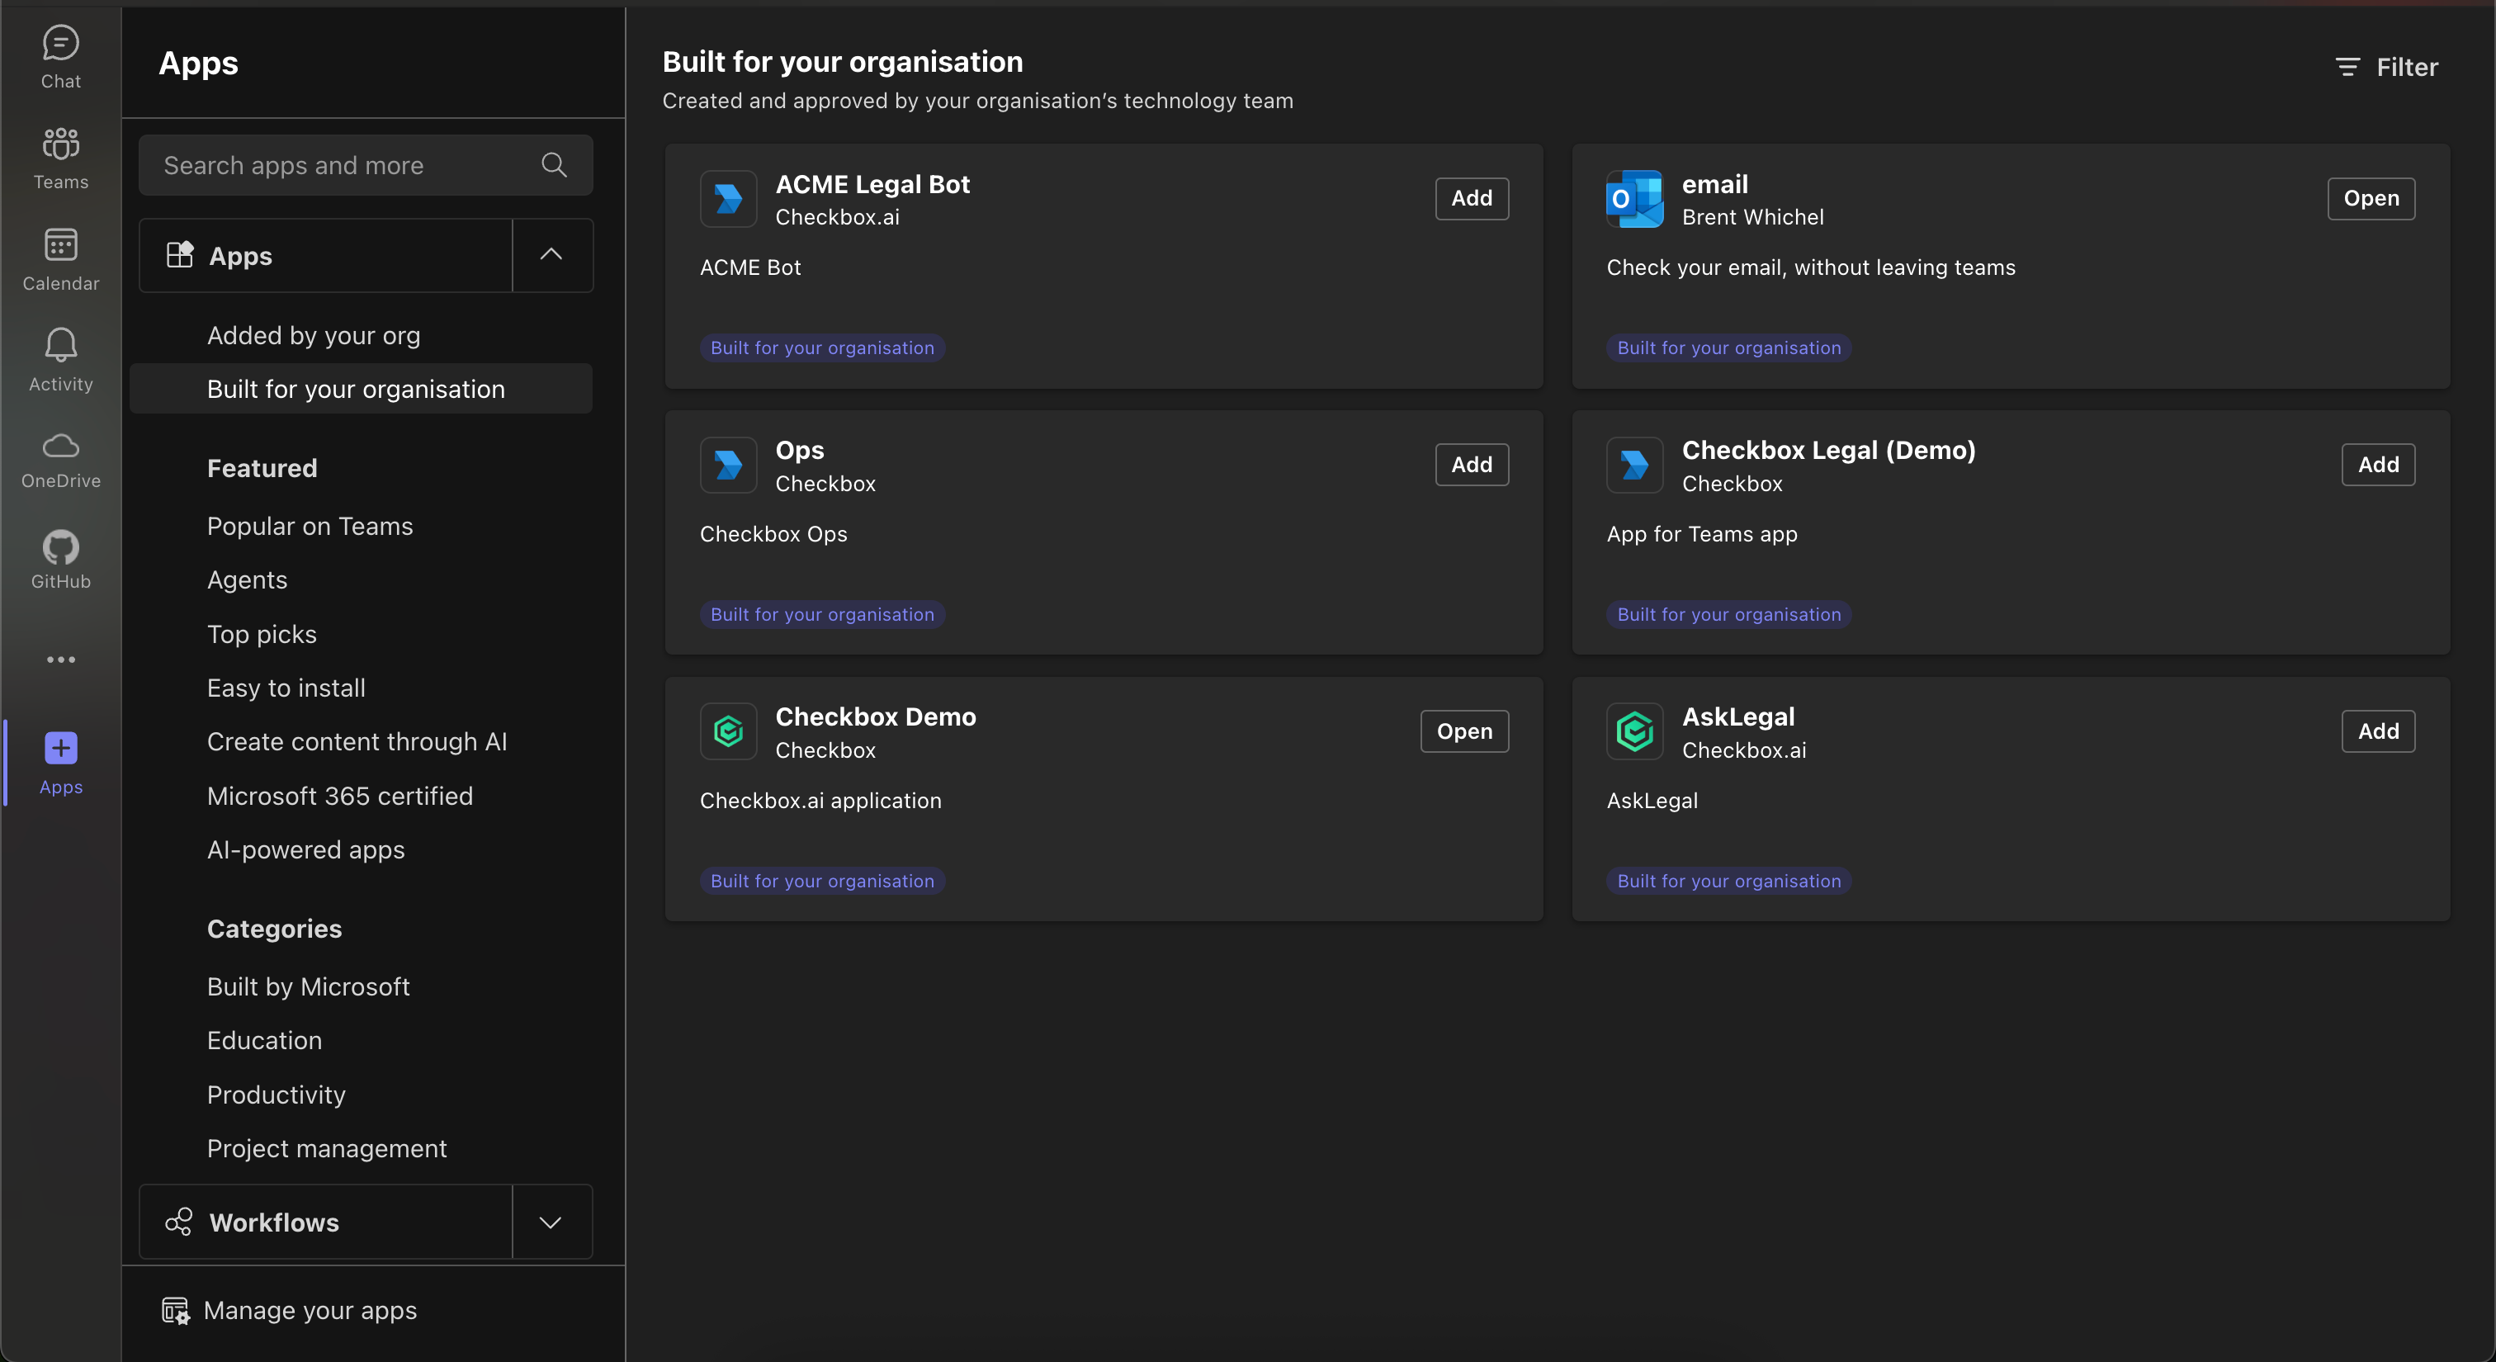Collapse the Apps section chevron
Image resolution: width=2496 pixels, height=1362 pixels.
[551, 255]
